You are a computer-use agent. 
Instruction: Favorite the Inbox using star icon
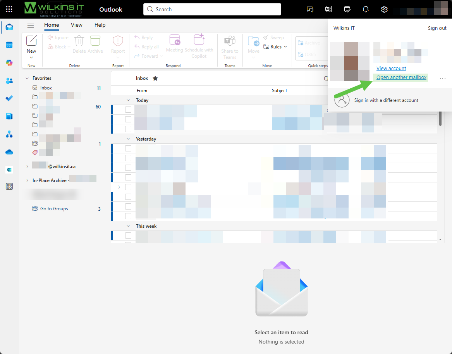click(155, 78)
